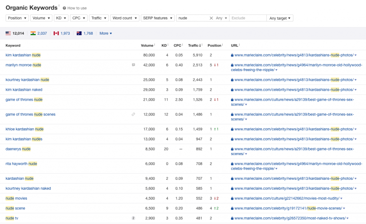Open the KD filter dropdown
The height and width of the screenshot is (224, 366).
(x=61, y=18)
